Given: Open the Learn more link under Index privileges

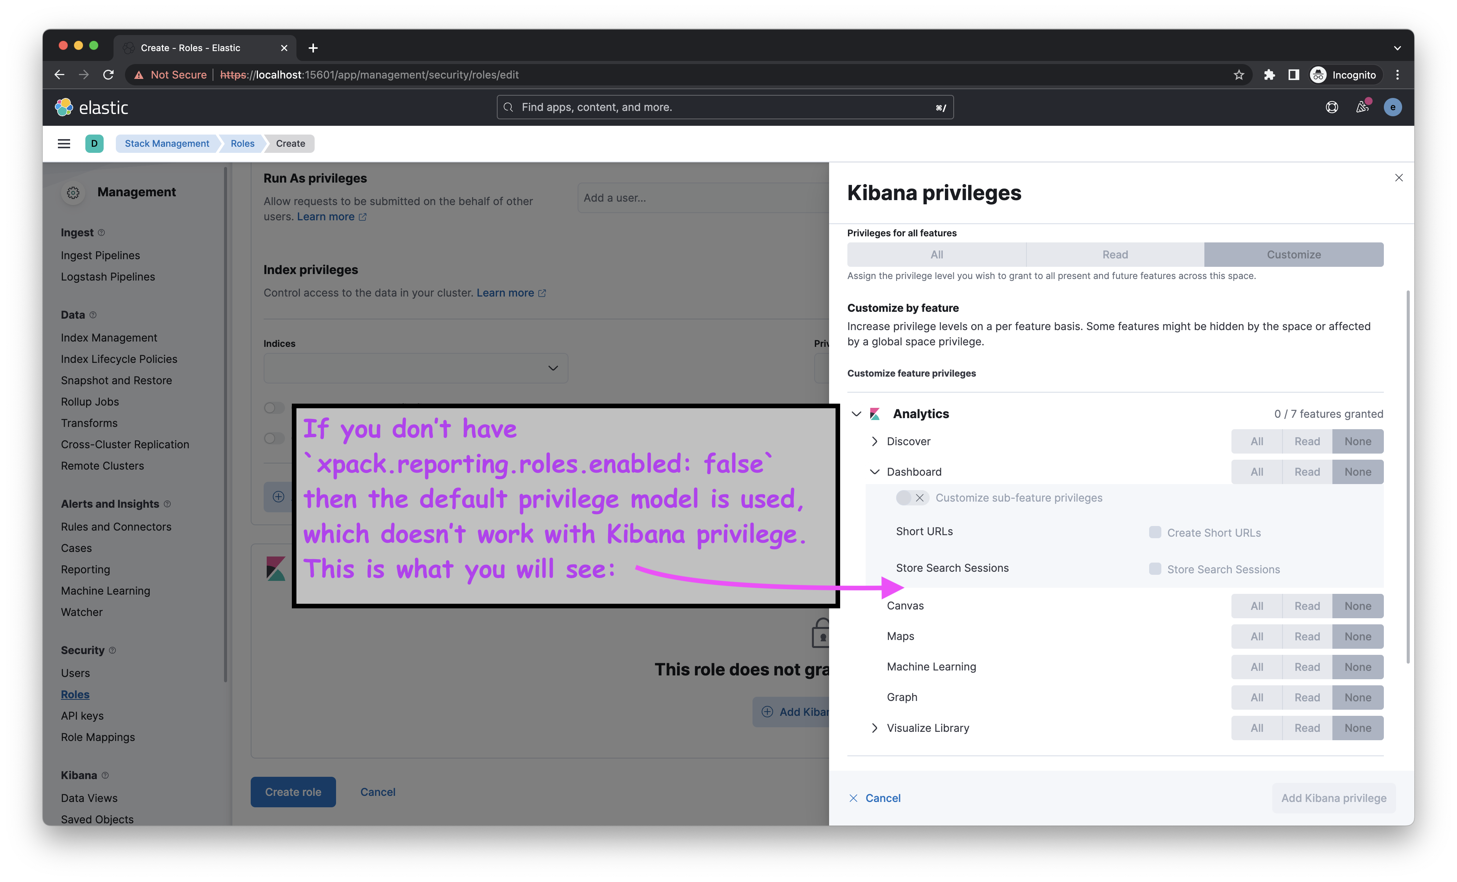Looking at the screenshot, I should pyautogui.click(x=506, y=292).
